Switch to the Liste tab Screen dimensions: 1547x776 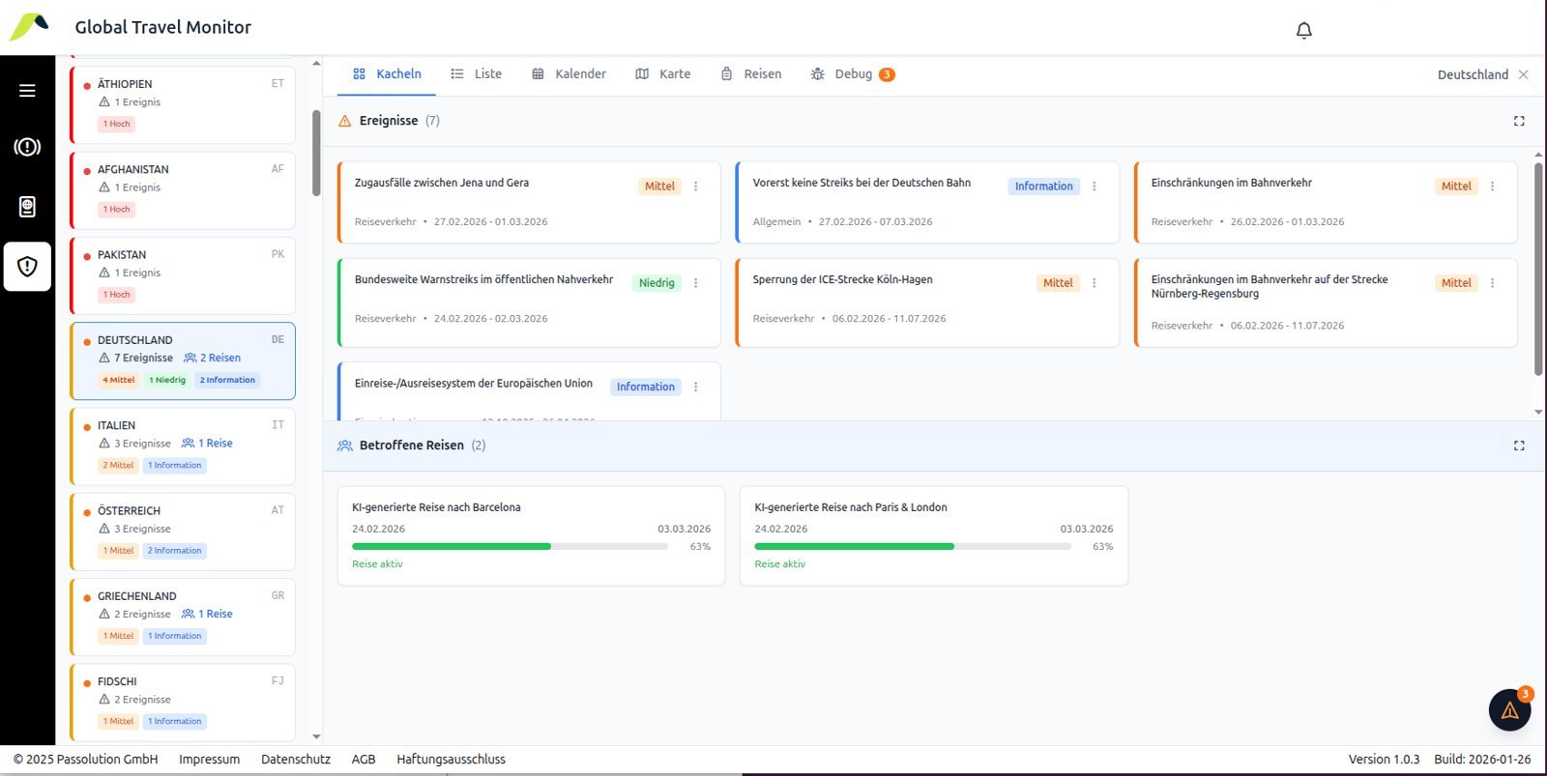(477, 74)
